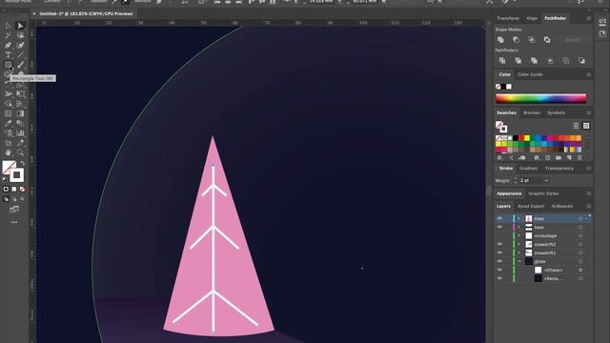Screen dimensions: 610x343
Task: Delete swatch using trash icon in Swatches
Action: (579, 157)
